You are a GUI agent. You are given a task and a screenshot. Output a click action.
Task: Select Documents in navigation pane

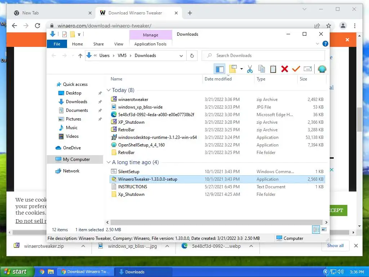pos(77,110)
